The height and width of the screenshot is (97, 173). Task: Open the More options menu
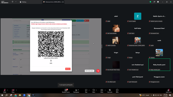(117, 91)
